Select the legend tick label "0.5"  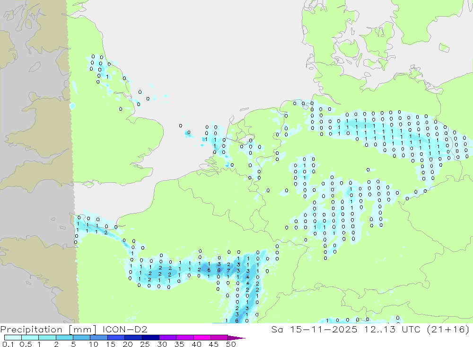click(x=26, y=344)
